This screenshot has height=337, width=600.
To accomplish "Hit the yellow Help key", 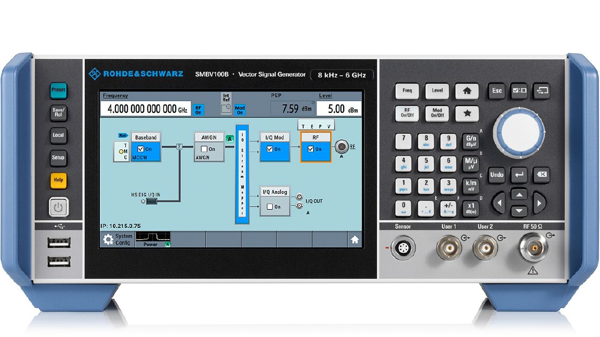I will click(59, 180).
